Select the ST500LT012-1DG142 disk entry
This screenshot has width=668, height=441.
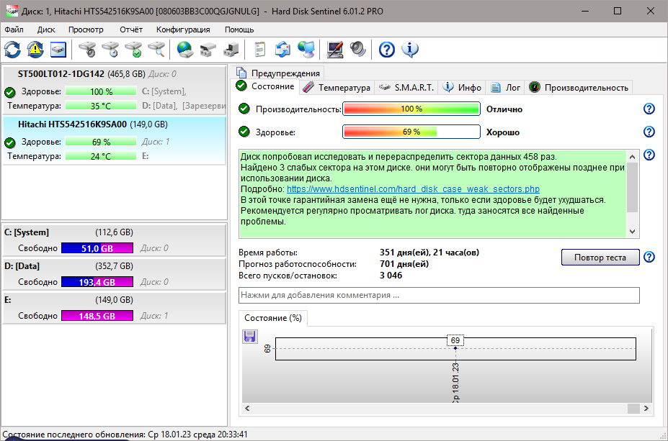click(114, 90)
